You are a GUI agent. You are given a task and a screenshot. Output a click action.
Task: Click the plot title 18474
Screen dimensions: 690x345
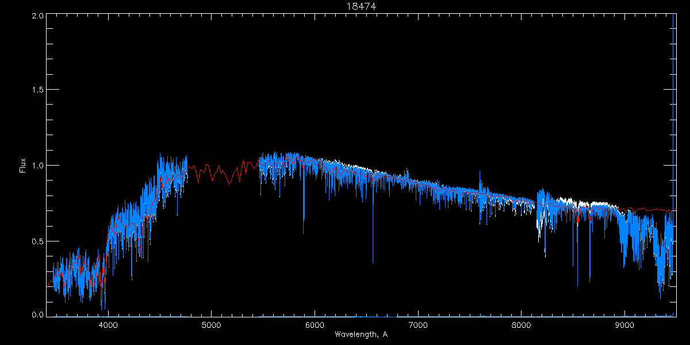click(361, 6)
